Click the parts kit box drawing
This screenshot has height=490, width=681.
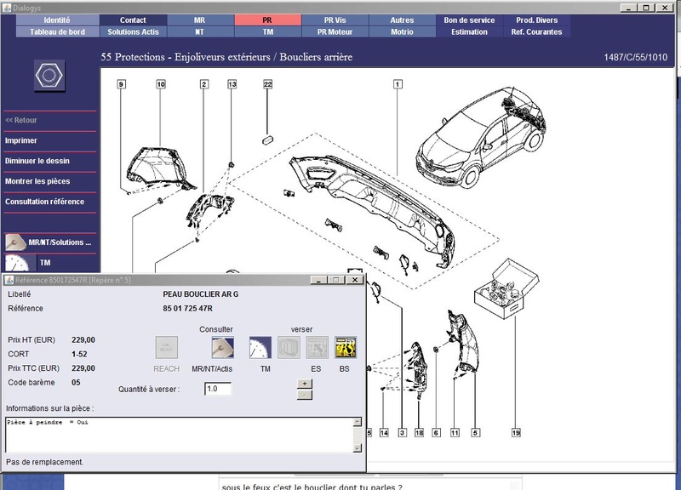pyautogui.click(x=506, y=288)
